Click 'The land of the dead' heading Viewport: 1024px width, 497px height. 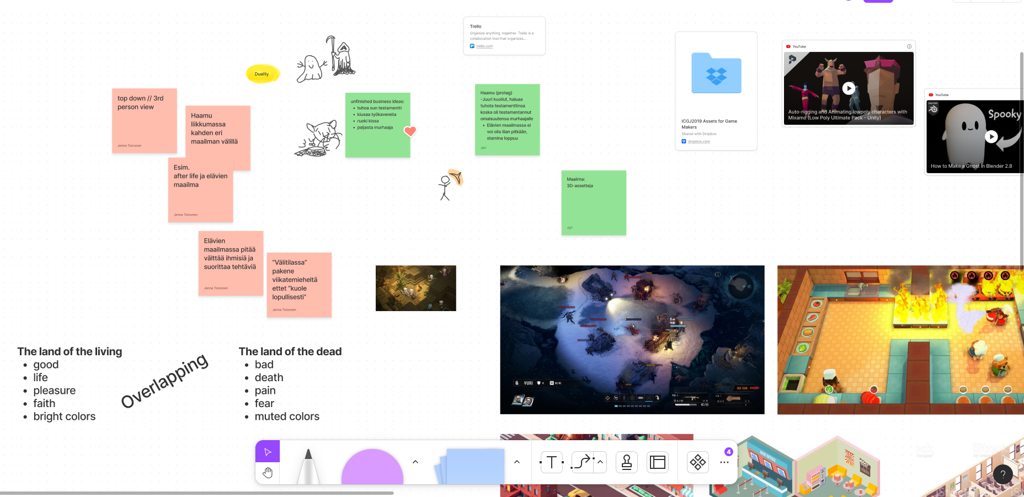290,351
